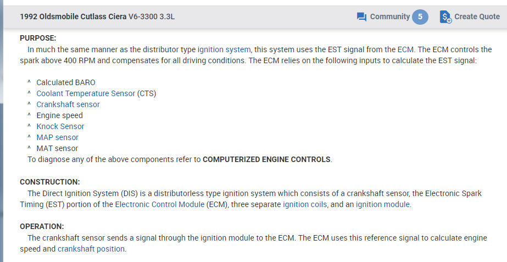
Task: Open the Coolant Temperature Sensor link
Action: [86, 93]
